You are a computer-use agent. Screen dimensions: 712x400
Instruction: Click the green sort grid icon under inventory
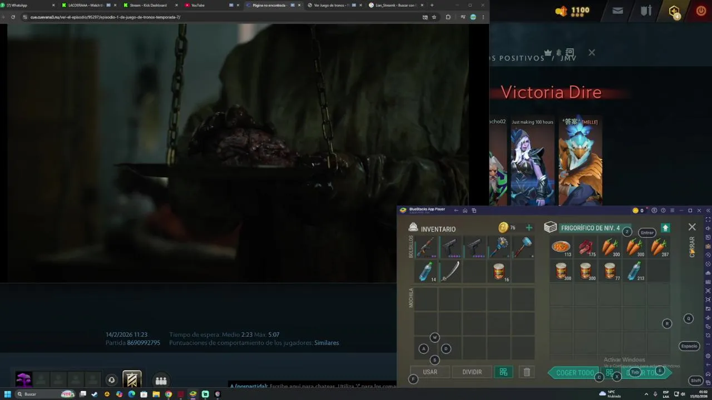point(503,372)
